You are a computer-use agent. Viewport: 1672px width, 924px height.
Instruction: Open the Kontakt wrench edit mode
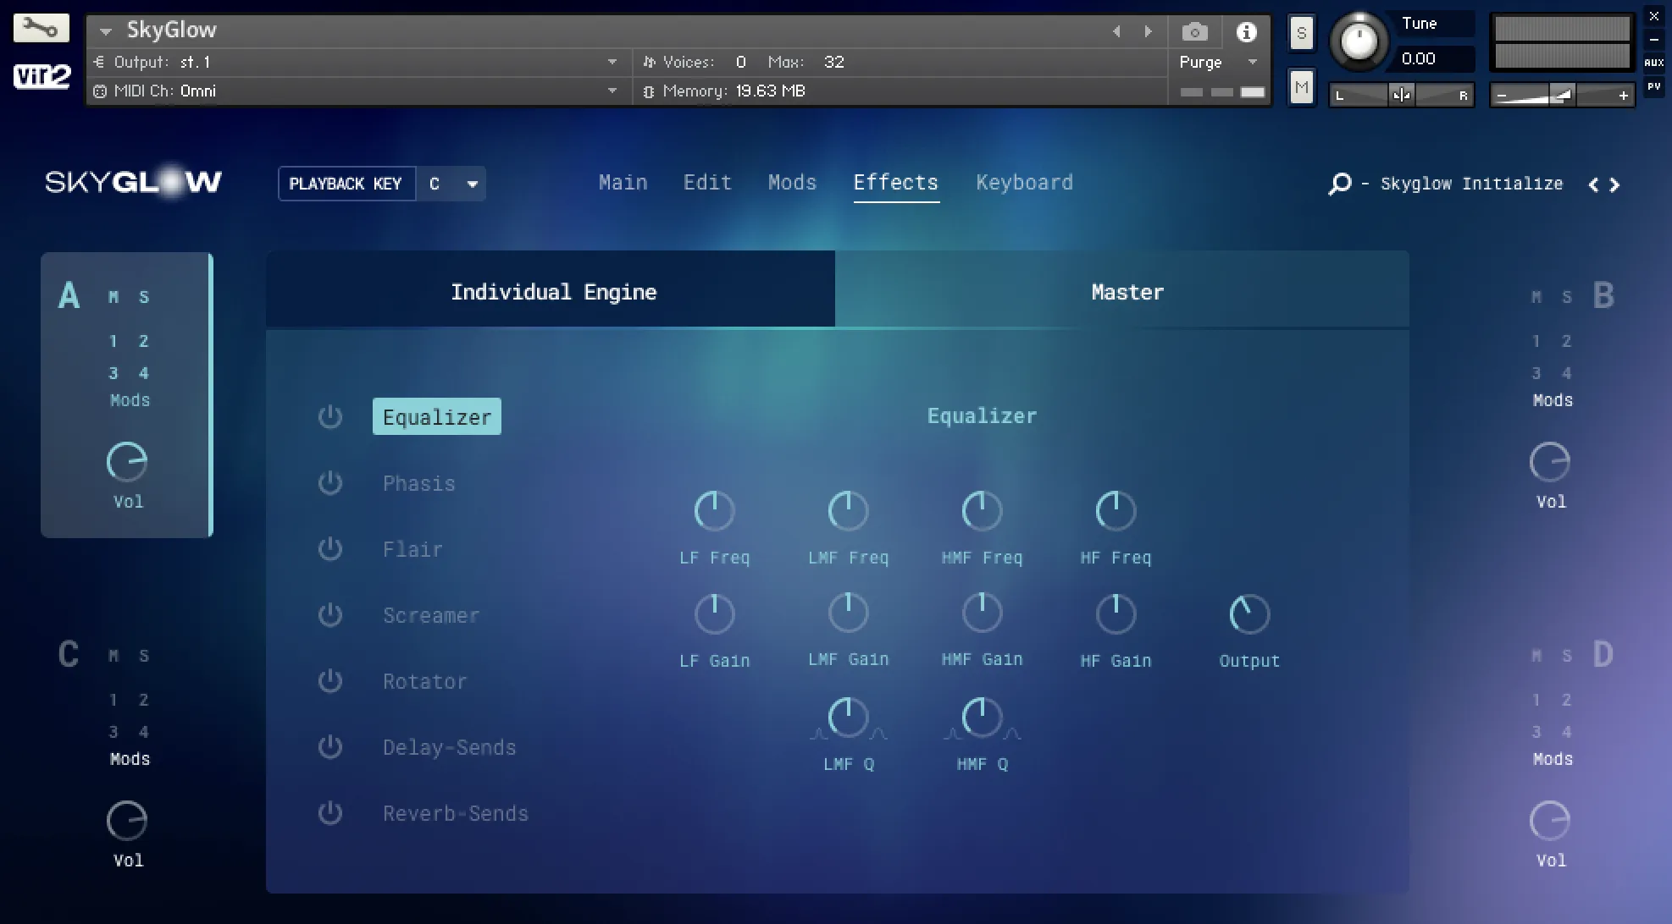41,28
